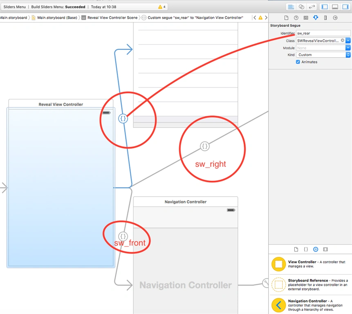
Task: Toggle the Utilities inspector panel
Action: 345,7
